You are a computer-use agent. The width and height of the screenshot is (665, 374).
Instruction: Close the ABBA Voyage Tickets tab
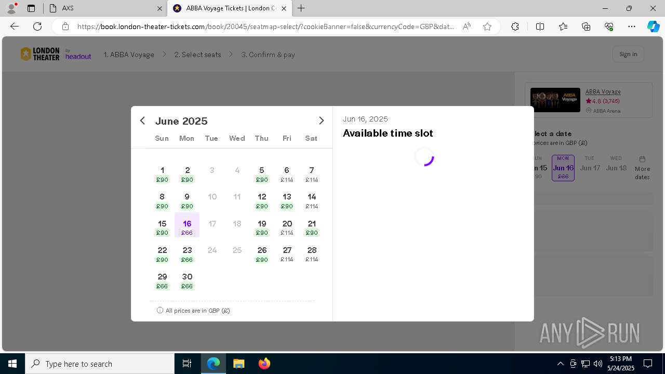click(284, 8)
